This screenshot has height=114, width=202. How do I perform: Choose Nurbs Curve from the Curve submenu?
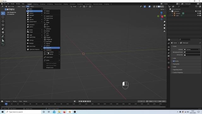pyautogui.click(x=51, y=16)
